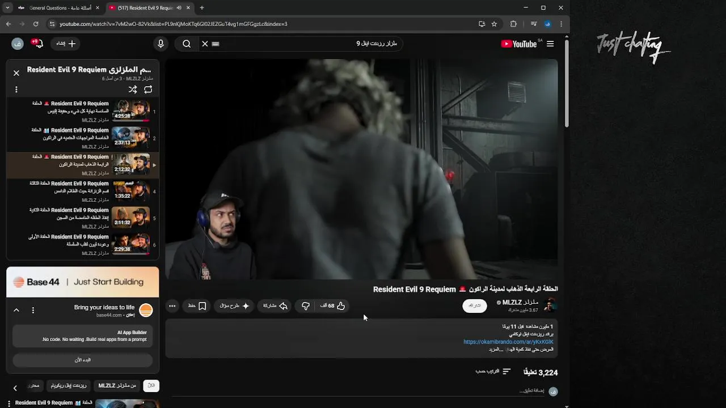Open playlist three-dot options menu

(16, 90)
